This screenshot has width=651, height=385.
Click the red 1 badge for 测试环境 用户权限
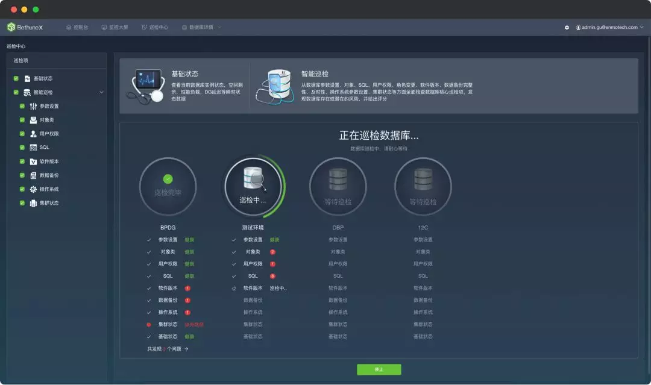(272, 264)
